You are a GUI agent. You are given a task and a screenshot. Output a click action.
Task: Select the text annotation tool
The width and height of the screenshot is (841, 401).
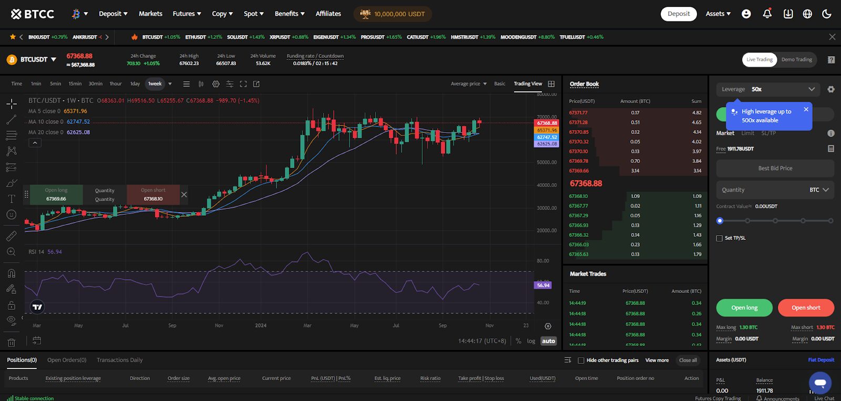click(x=12, y=199)
